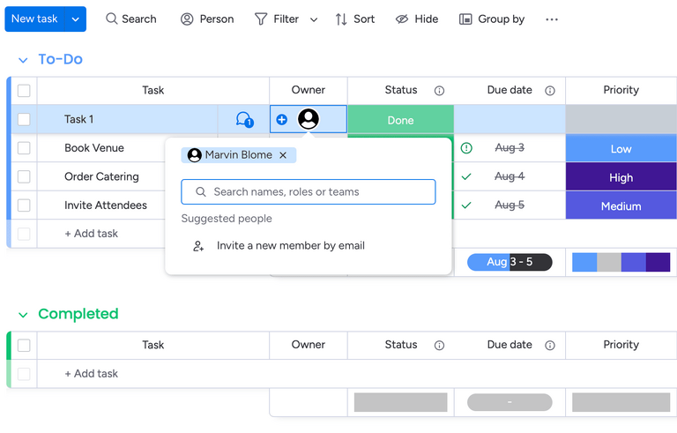Remove Marvin Blome with the x icon
Screen dimensions: 677x433
pyautogui.click(x=283, y=155)
